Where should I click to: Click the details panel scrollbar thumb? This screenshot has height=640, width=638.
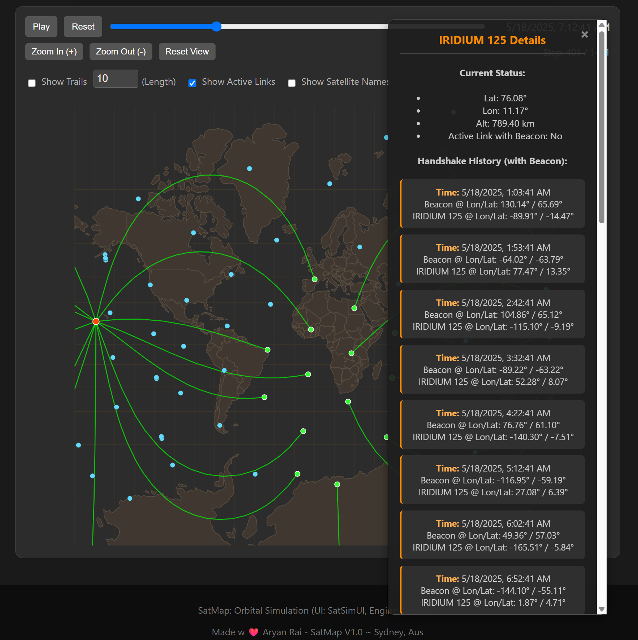(602, 127)
